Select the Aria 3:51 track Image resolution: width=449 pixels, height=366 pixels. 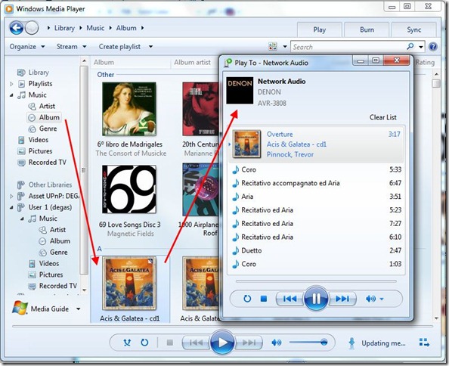[316, 197]
